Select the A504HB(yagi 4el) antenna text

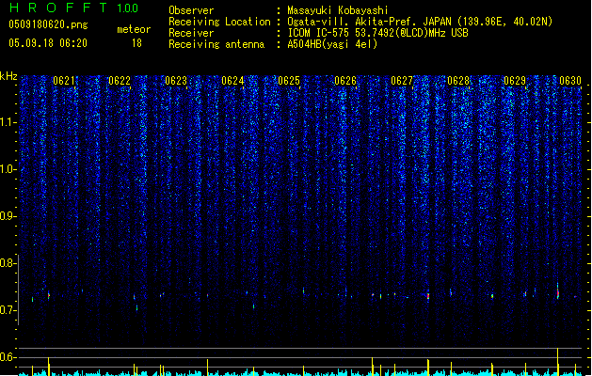click(x=332, y=44)
